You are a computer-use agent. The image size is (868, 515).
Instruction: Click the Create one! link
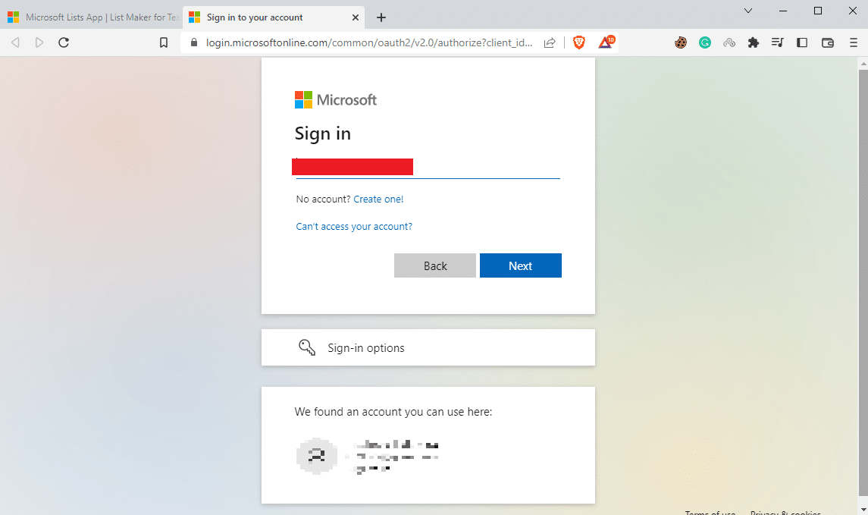click(378, 199)
